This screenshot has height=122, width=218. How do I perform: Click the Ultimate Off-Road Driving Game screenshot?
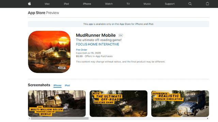click(119, 104)
